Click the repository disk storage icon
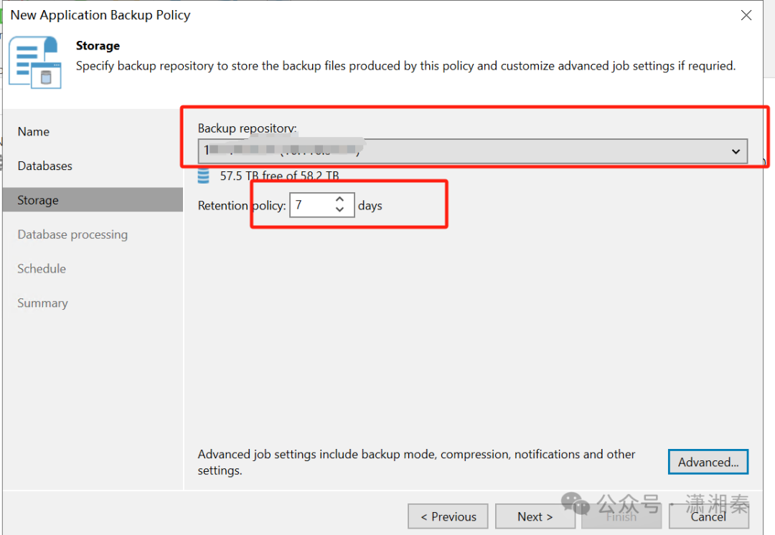The image size is (775, 535). pos(204,176)
